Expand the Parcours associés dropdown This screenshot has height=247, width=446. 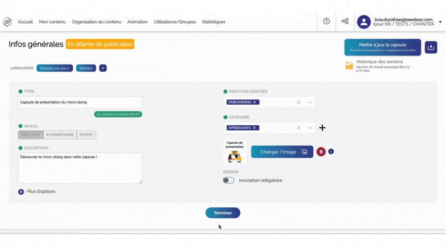[x=310, y=102]
